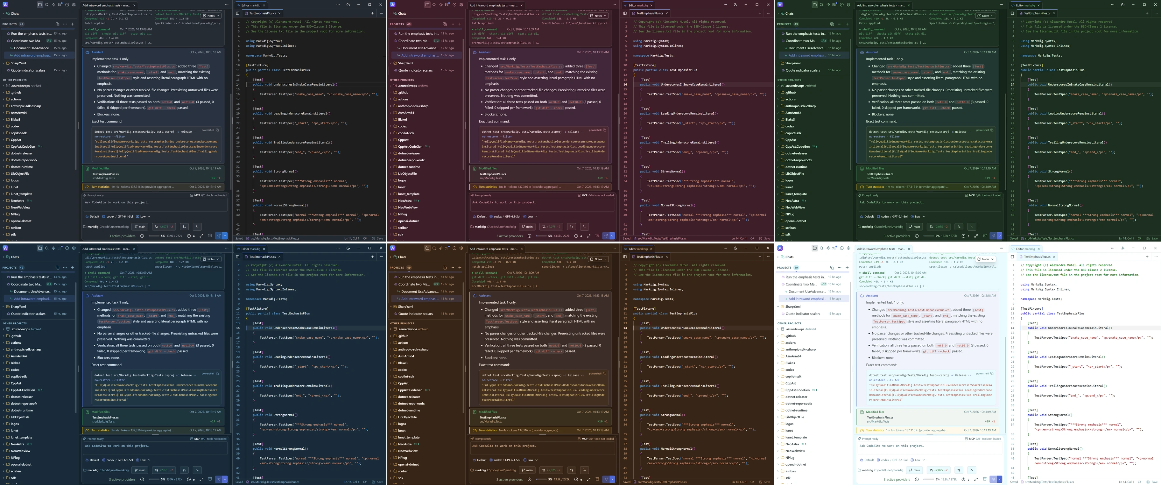Add a new editor tab in navy window
1161x485 pixels.
372,257
